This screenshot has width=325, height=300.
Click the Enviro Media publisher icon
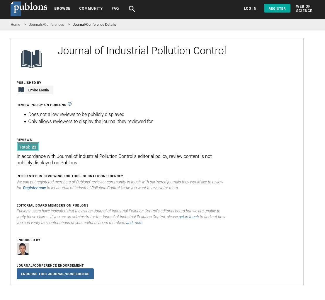click(x=21, y=90)
